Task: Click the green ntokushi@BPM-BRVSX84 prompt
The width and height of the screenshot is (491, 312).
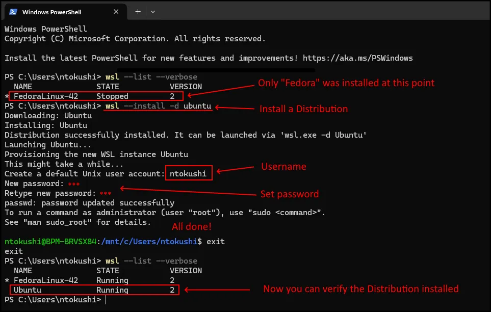Action: click(50, 241)
